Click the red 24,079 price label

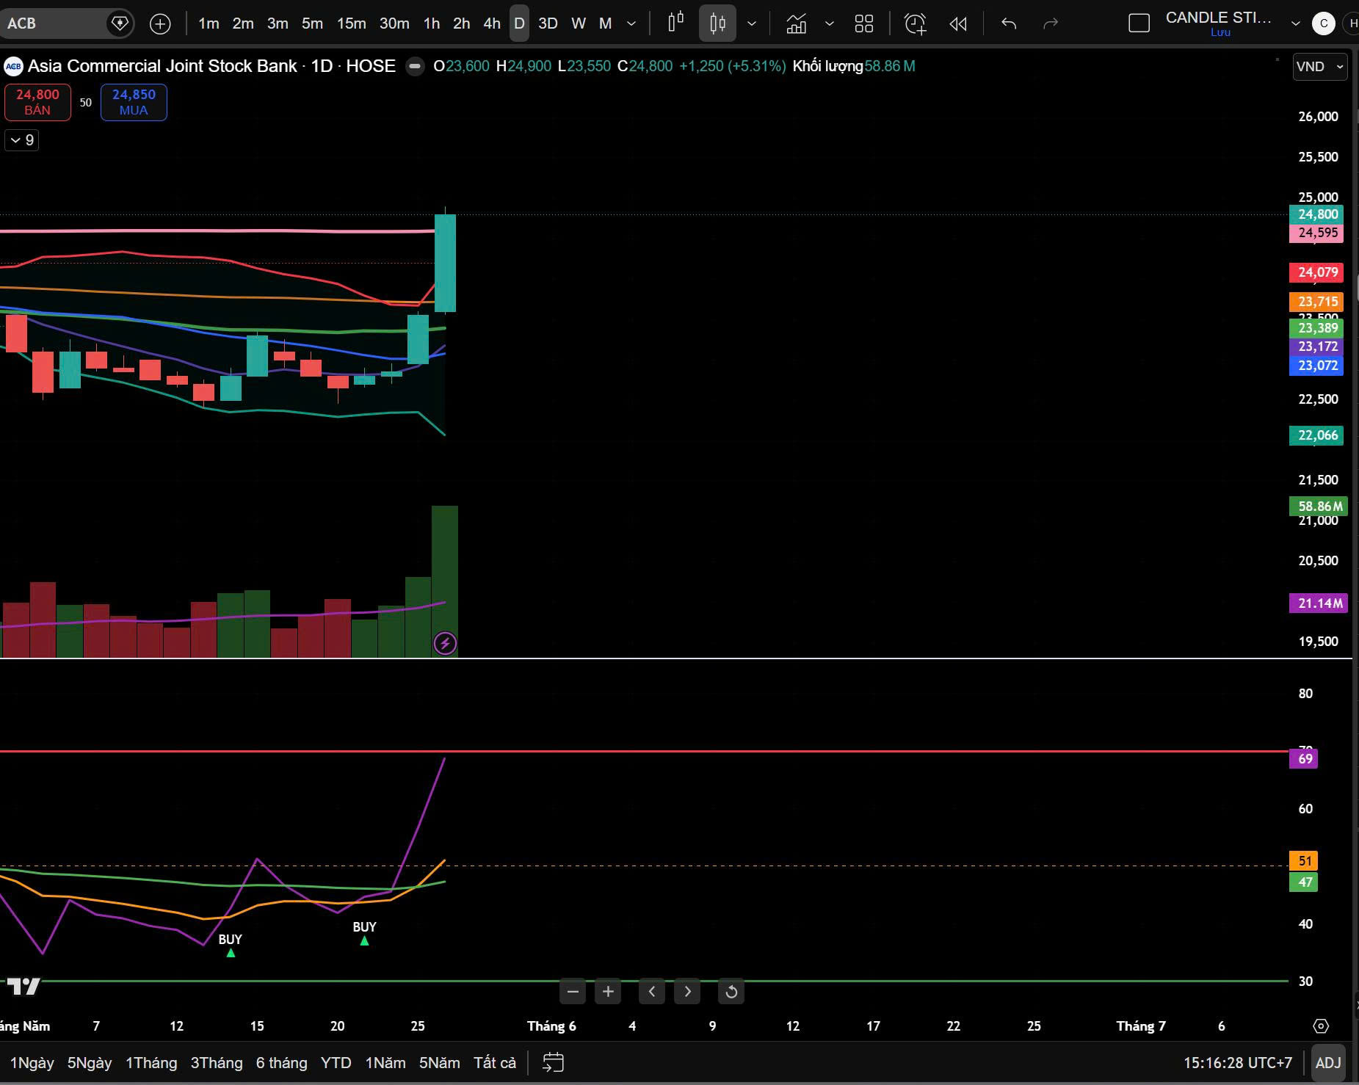tap(1316, 272)
